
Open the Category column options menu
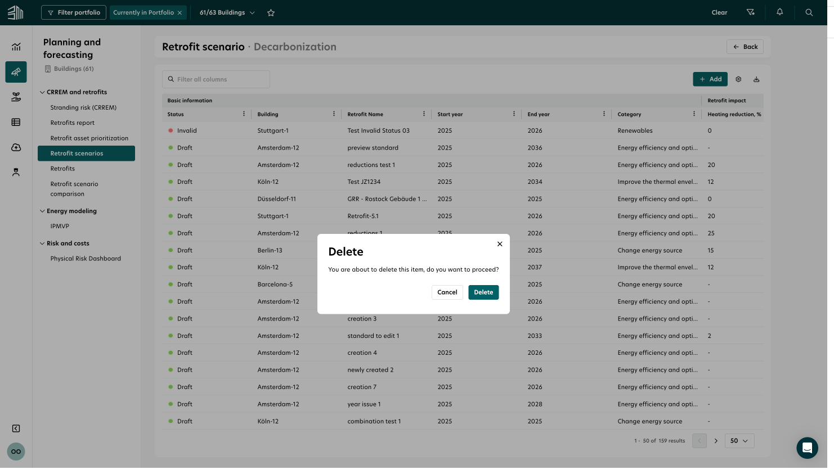[694, 114]
